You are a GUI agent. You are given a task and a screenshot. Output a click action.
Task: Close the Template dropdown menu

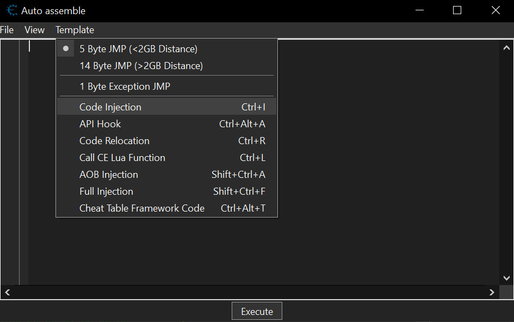click(x=75, y=30)
